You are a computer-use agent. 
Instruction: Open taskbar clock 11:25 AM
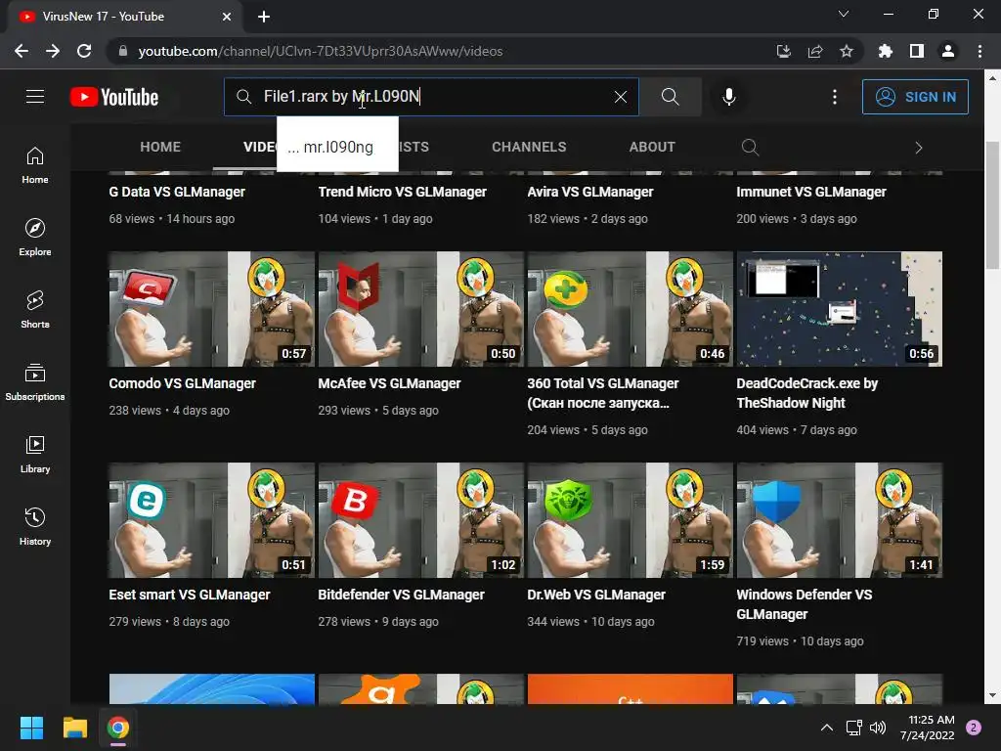click(927, 728)
